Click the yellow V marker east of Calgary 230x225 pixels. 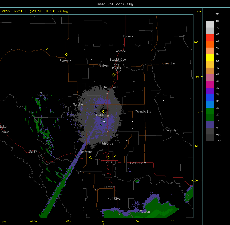tap(114, 156)
